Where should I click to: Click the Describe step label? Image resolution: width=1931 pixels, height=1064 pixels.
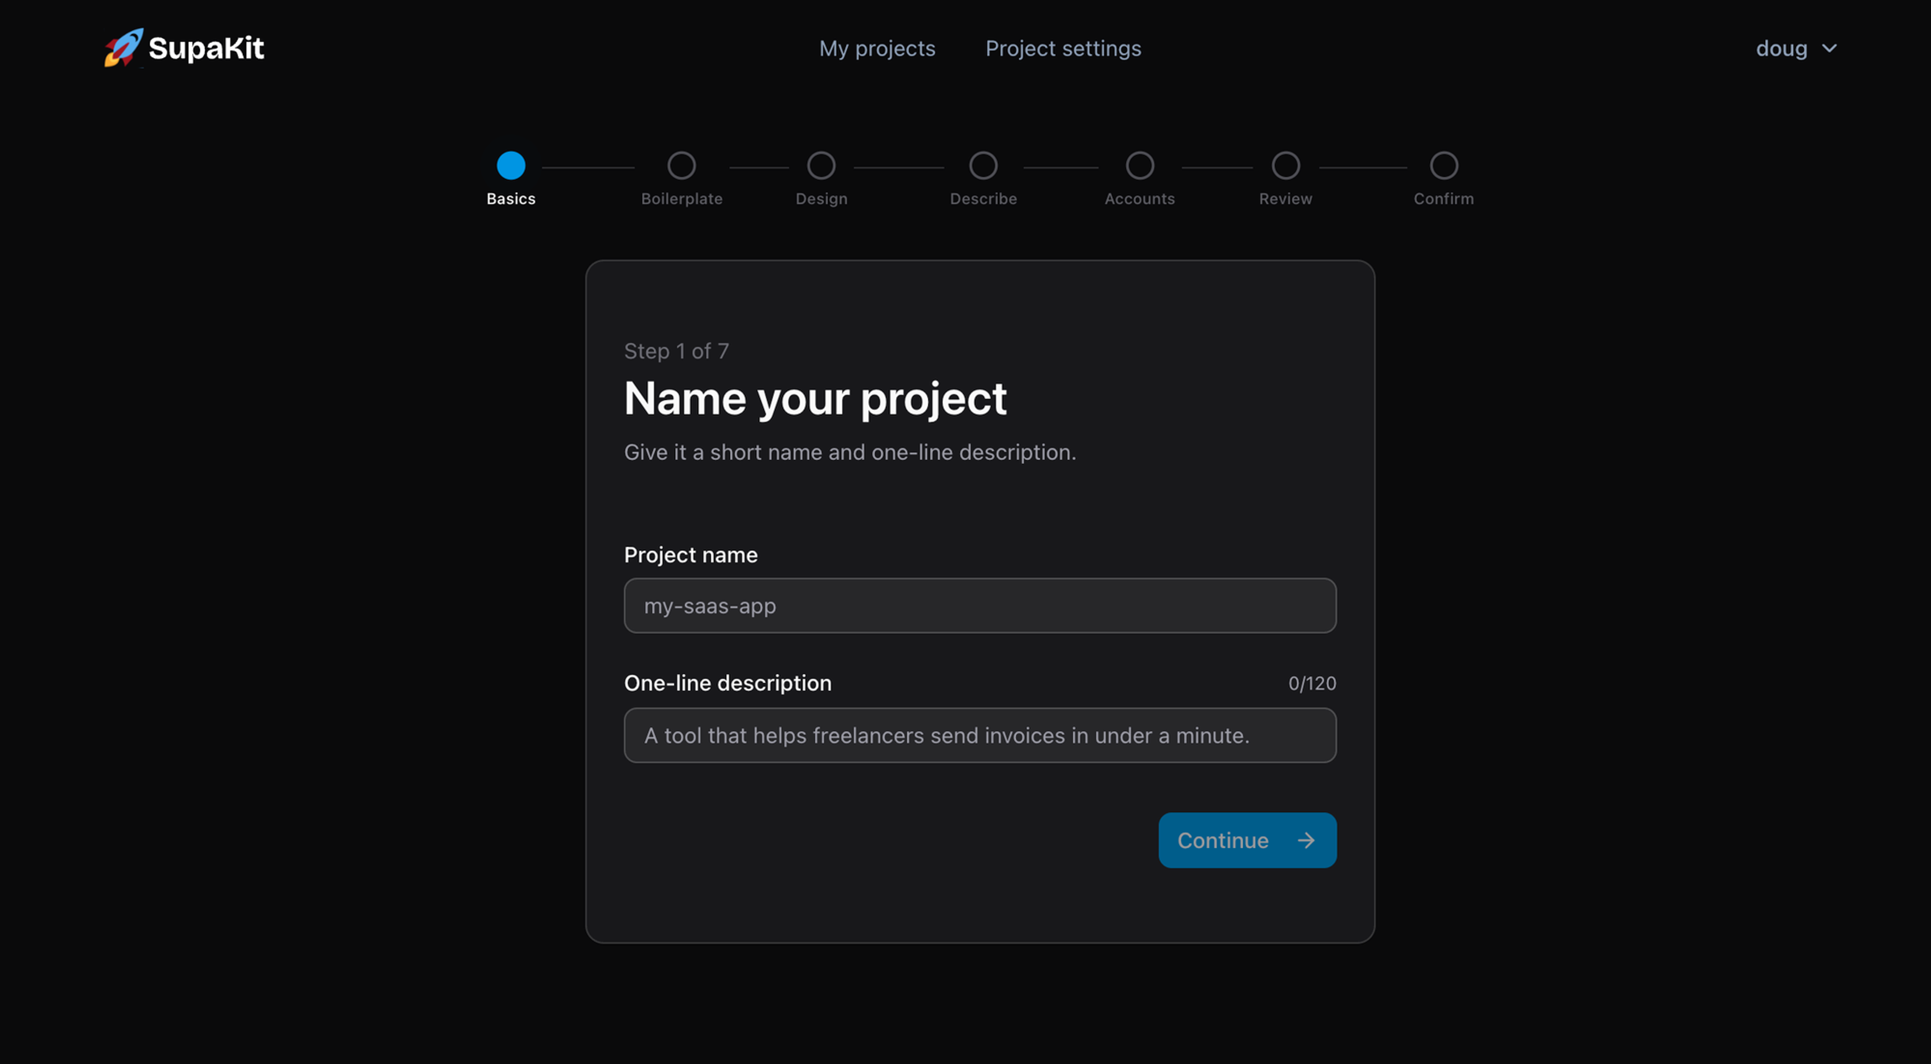(983, 199)
